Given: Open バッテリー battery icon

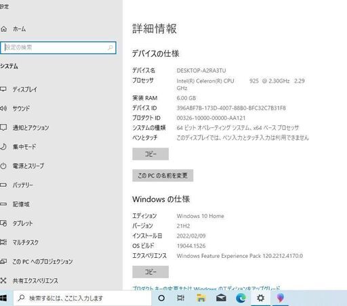Looking at the screenshot, I should coord(3,185).
